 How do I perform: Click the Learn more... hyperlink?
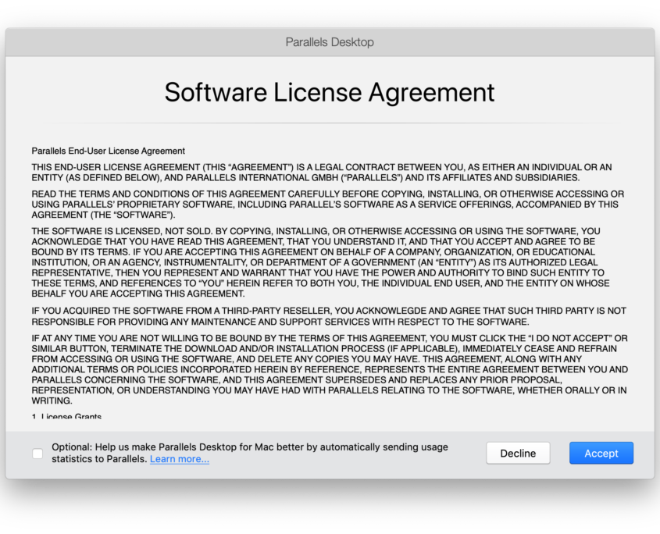[x=179, y=459]
